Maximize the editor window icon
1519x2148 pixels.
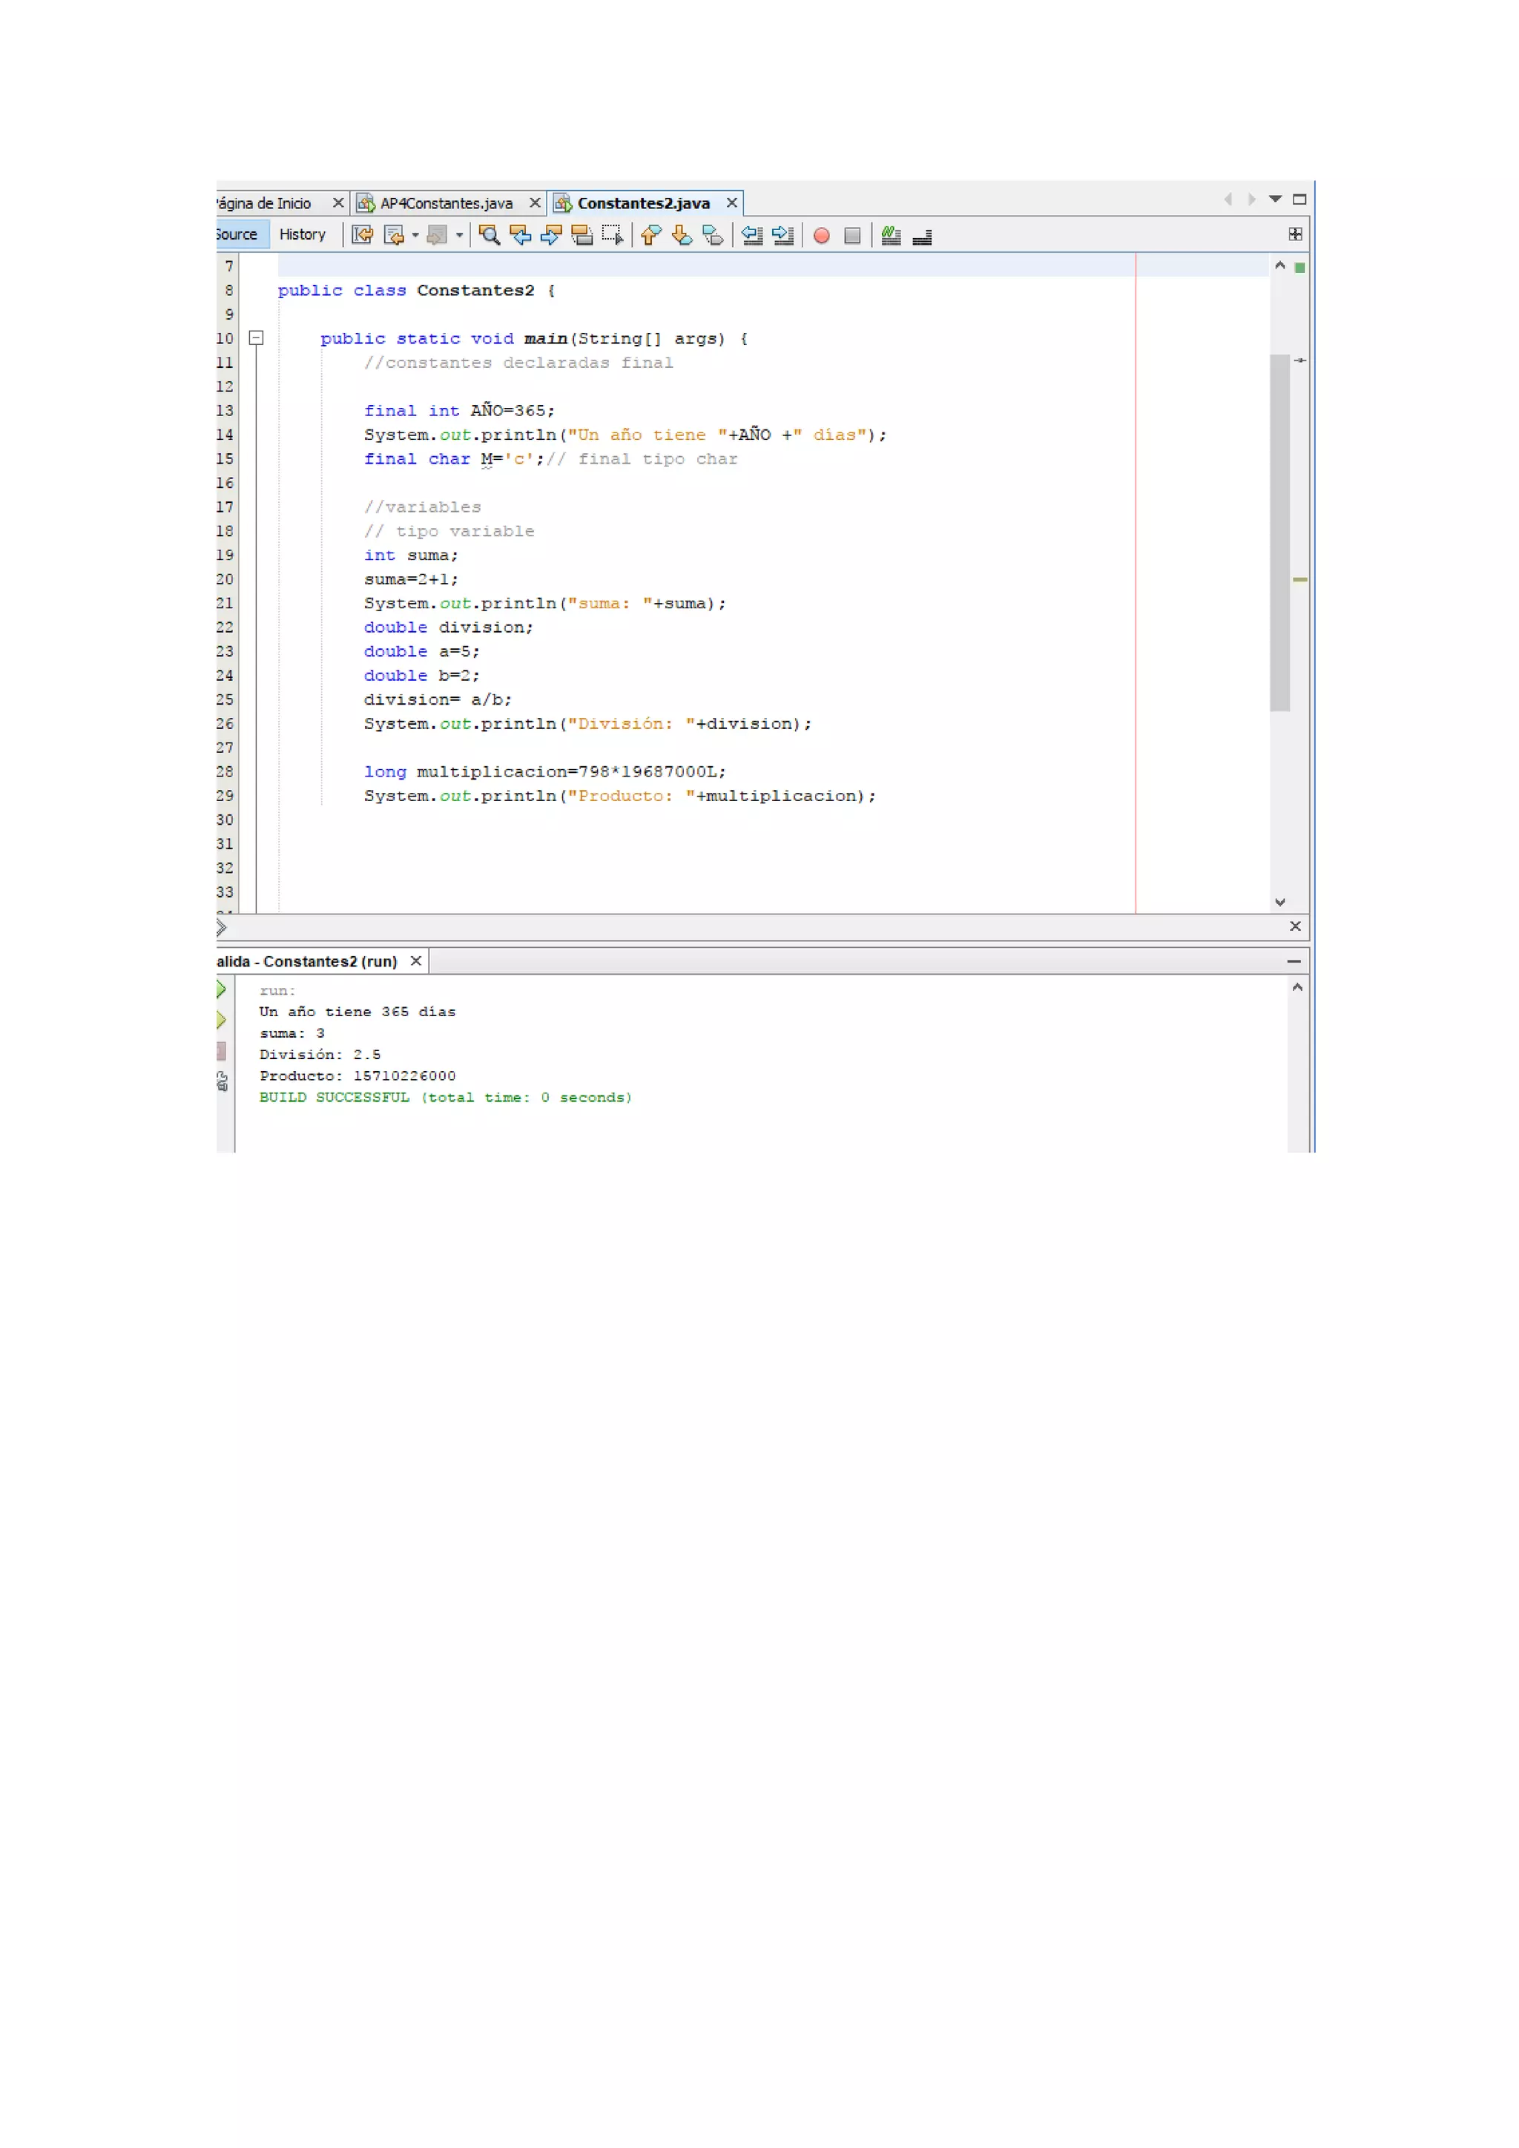1299,200
